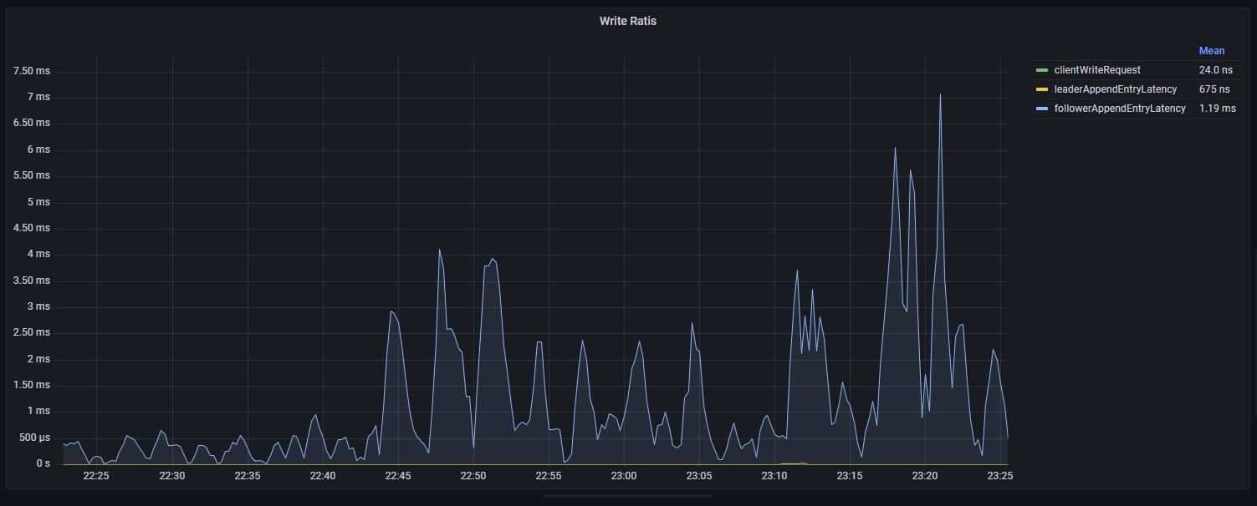Click the 5 ms y-axis label
Image resolution: width=1257 pixels, height=506 pixels.
point(38,202)
